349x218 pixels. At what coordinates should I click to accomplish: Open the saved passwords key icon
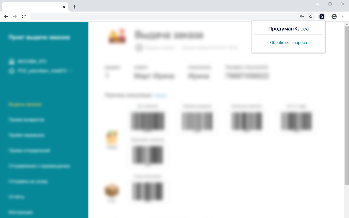[x=302, y=17]
